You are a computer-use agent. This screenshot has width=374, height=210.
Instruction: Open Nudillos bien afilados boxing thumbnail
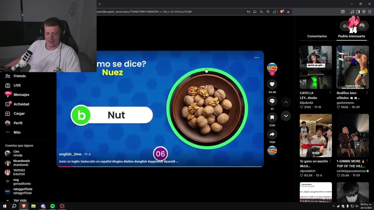[353, 67]
